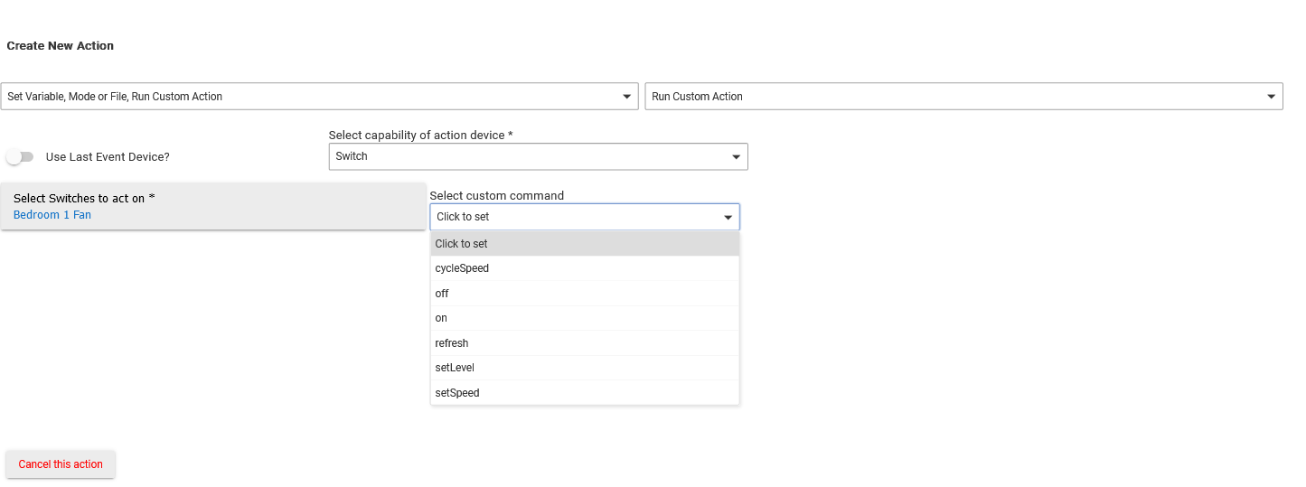
Task: Open the Select capability of action device dropdown
Action: click(537, 156)
